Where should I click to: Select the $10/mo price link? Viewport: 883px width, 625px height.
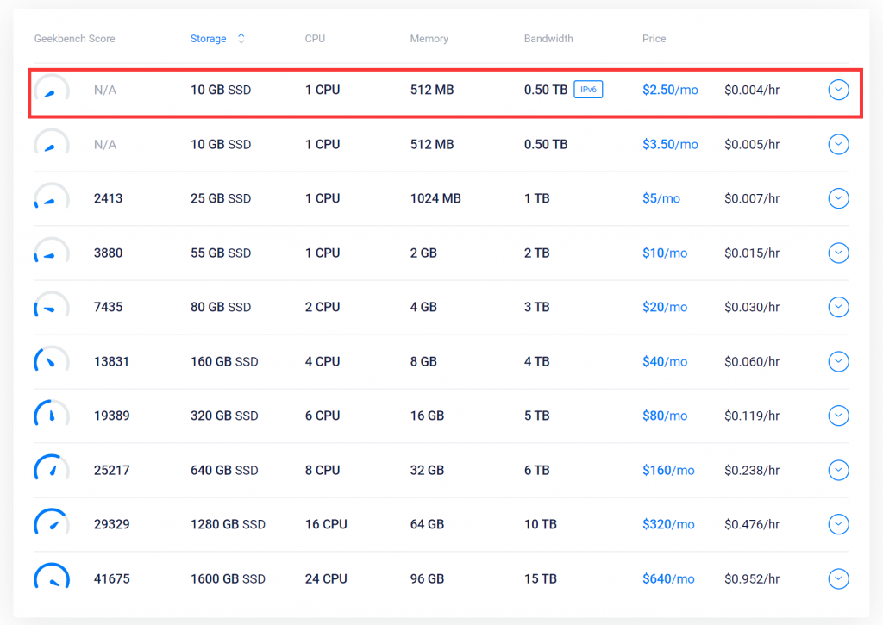665,253
